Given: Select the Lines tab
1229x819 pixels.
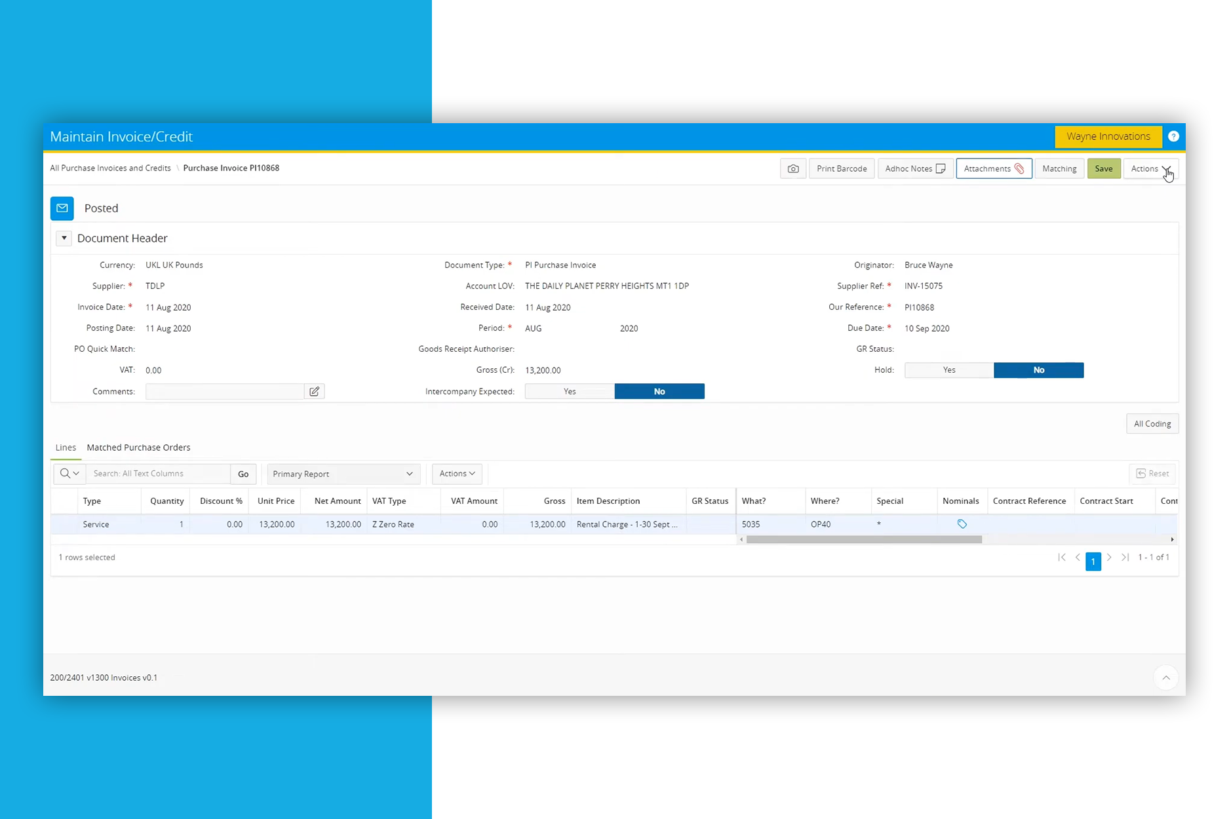Looking at the screenshot, I should [66, 448].
